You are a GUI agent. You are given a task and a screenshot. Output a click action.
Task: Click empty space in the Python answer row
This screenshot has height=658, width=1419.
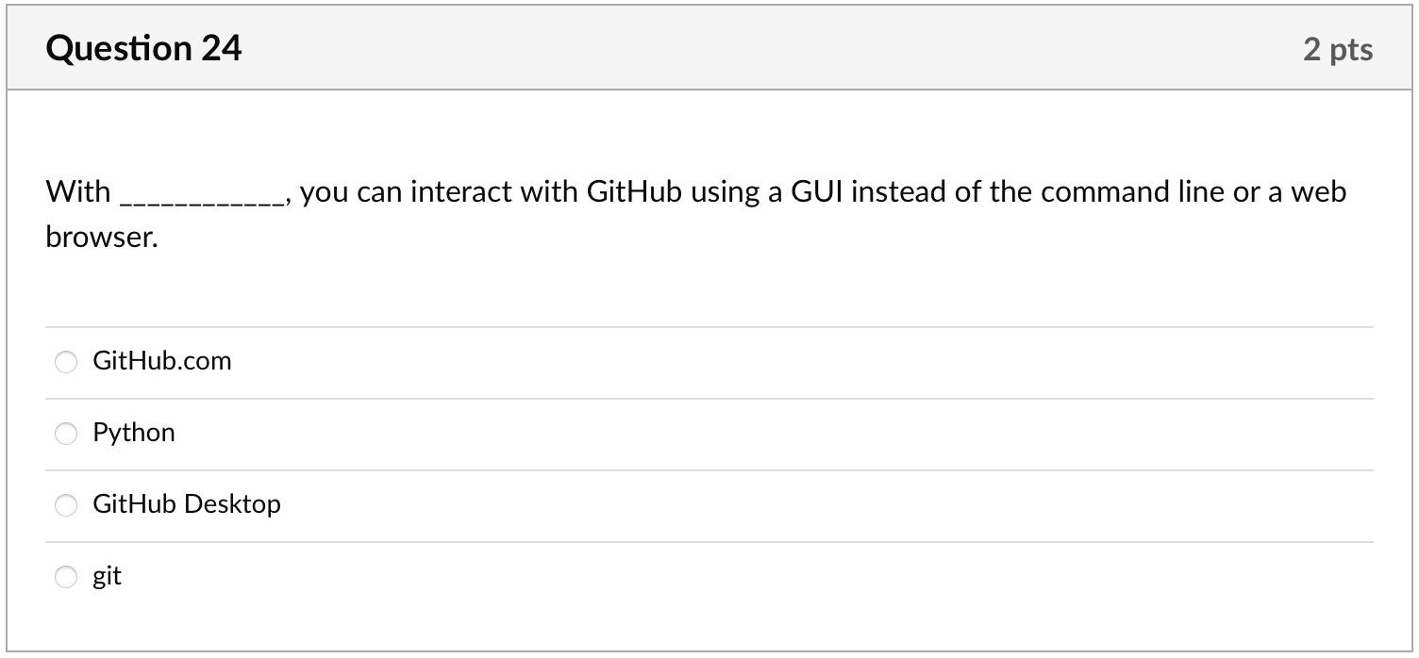pos(774,435)
